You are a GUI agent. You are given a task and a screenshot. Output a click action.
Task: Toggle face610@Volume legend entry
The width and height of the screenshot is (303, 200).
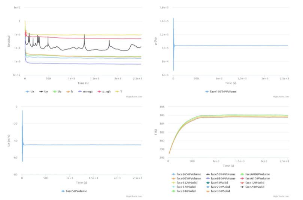[222, 178]
